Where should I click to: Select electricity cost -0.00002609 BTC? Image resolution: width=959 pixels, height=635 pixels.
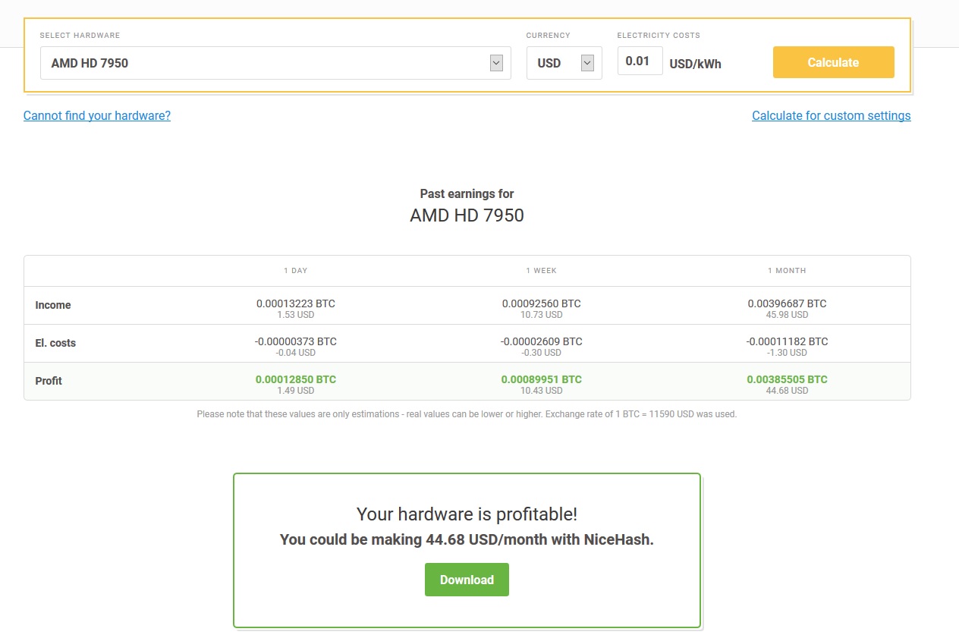[542, 341]
